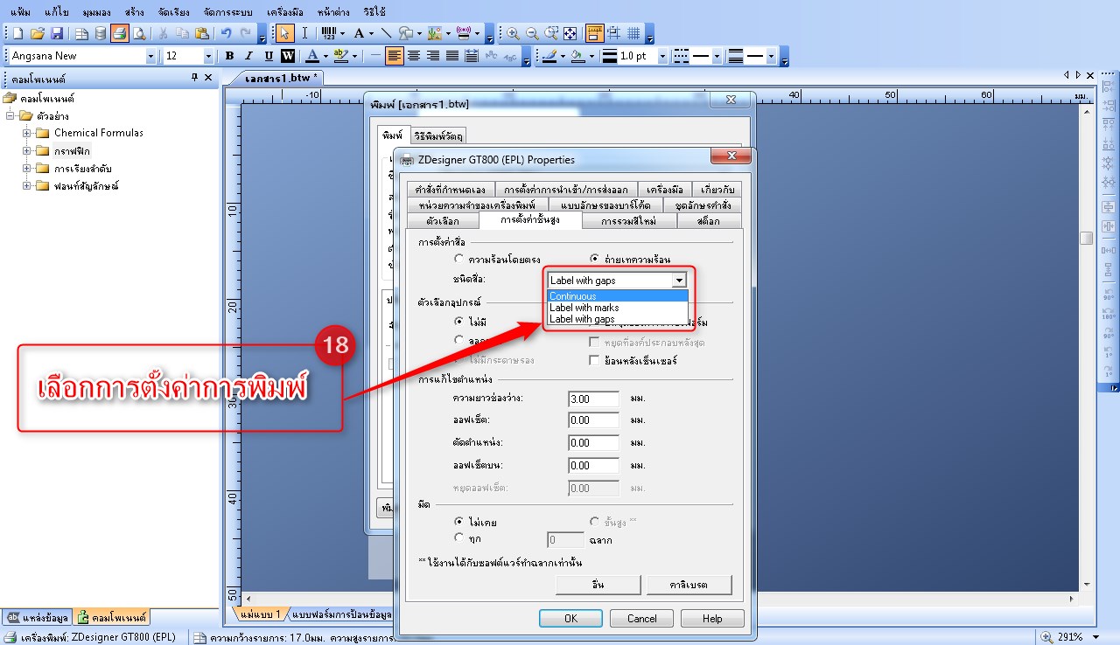Toggle Bold formatting

230,56
